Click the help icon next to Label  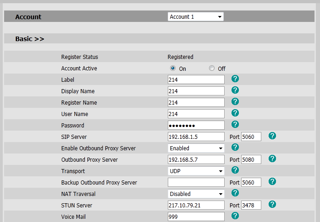[x=235, y=79]
